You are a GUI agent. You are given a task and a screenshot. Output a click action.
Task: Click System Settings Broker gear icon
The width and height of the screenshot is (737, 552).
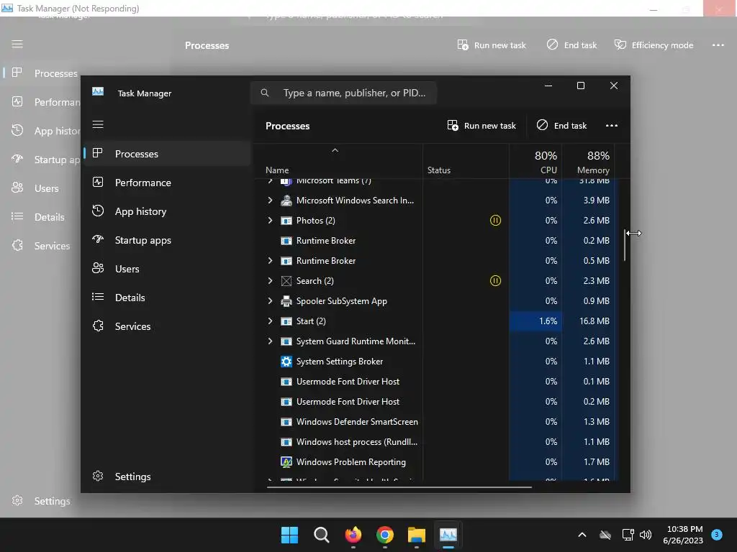(286, 362)
